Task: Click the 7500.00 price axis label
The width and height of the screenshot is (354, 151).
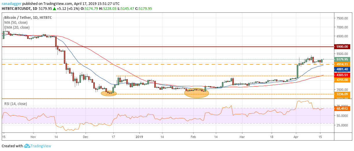Action: tap(342, 18)
